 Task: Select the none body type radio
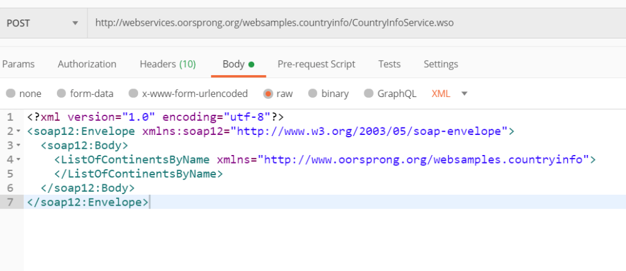[11, 93]
